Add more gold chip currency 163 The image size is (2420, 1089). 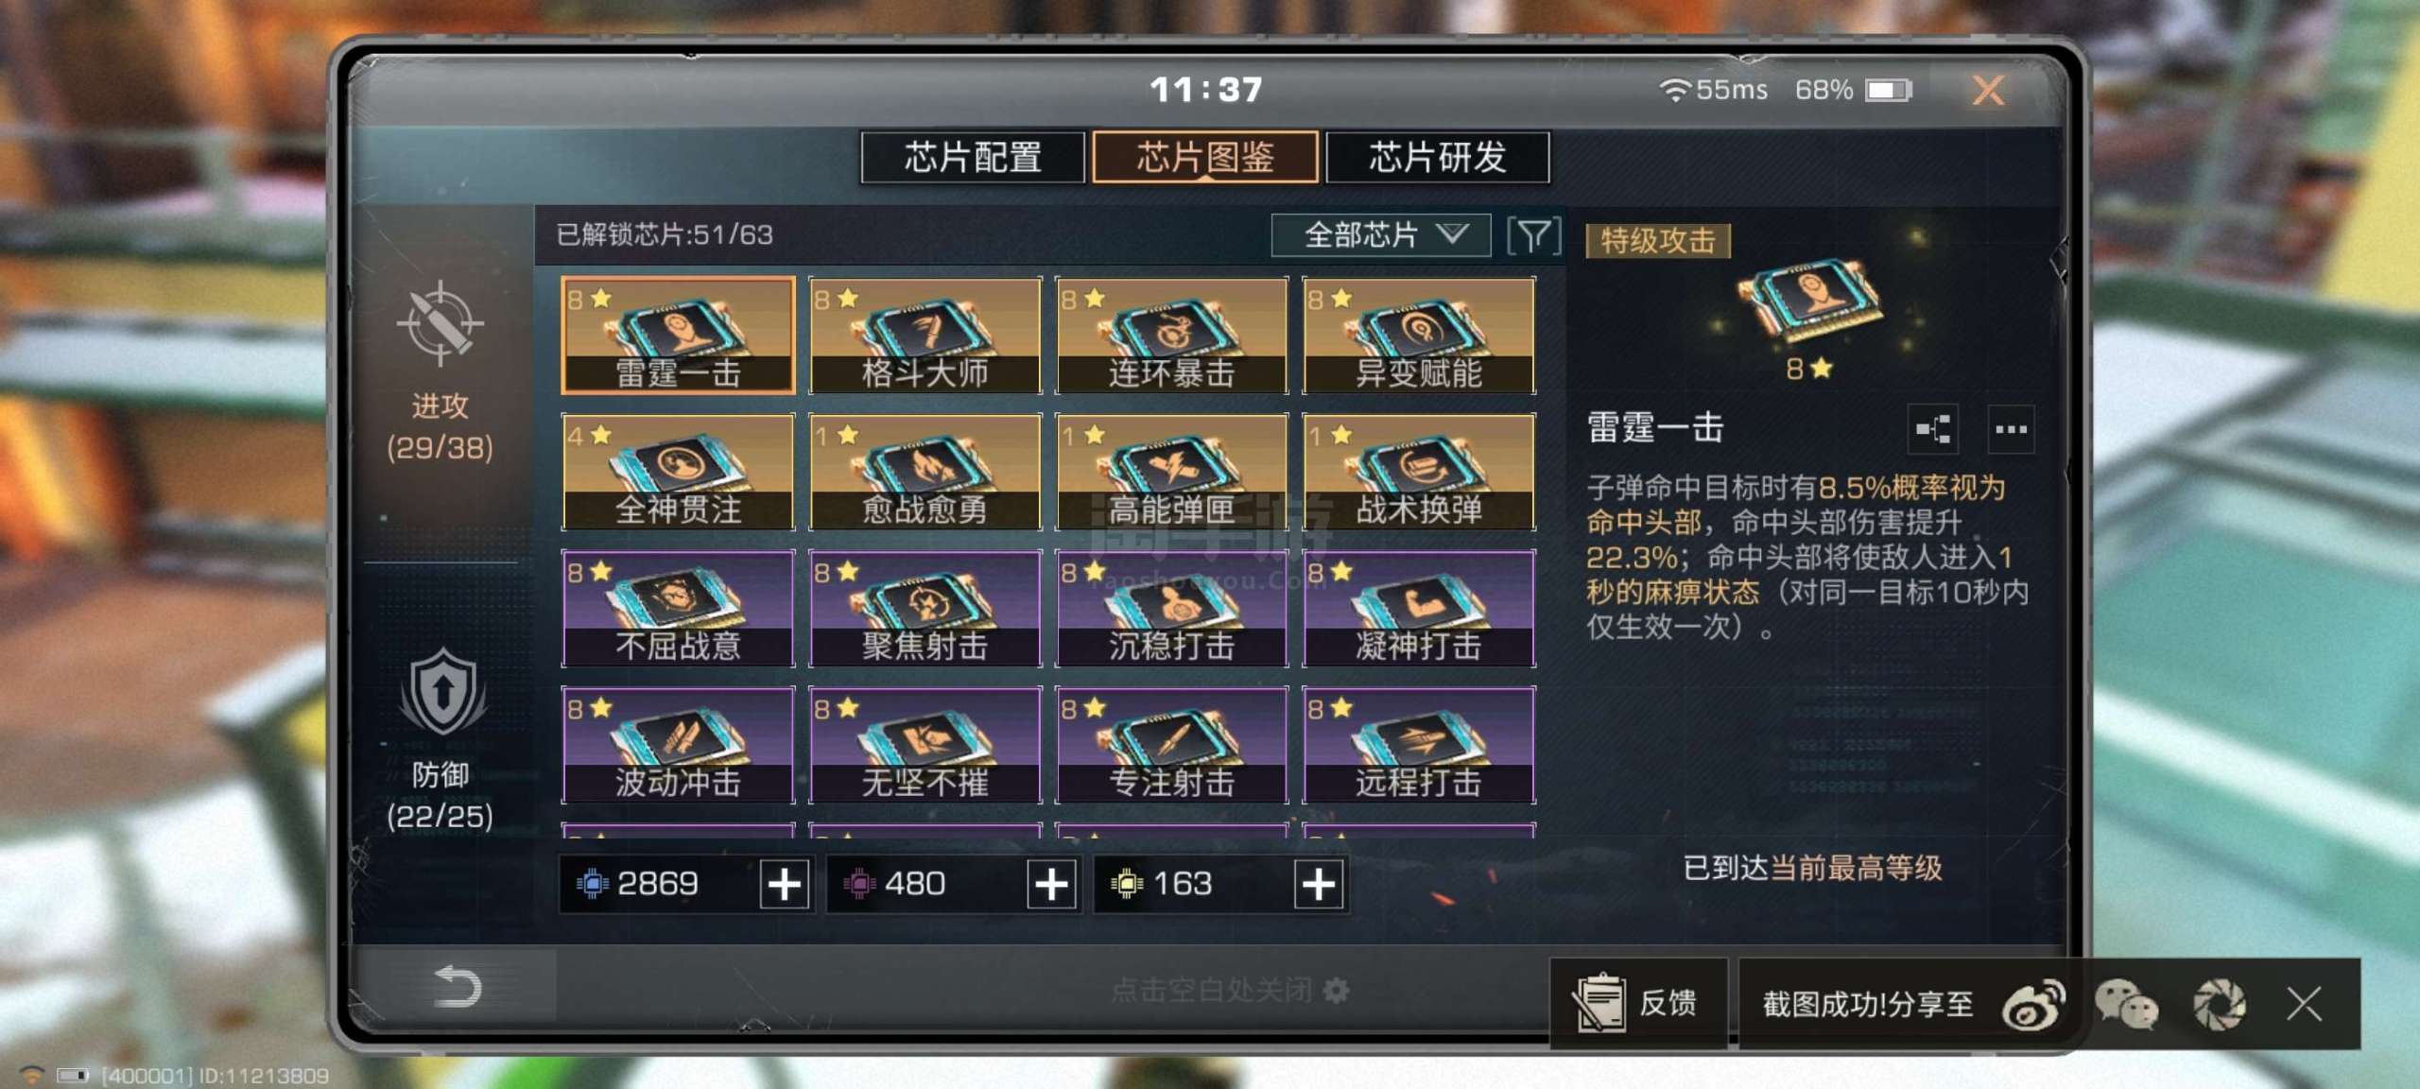tap(1319, 885)
